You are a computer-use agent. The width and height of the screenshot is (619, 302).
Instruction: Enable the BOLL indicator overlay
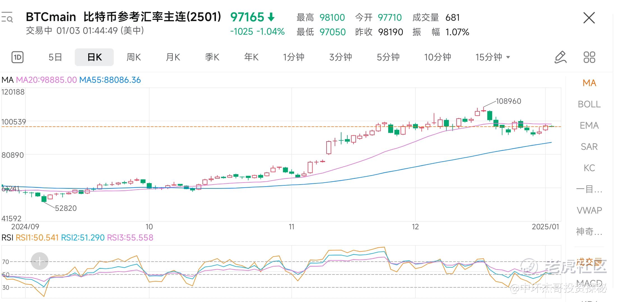[x=589, y=104]
